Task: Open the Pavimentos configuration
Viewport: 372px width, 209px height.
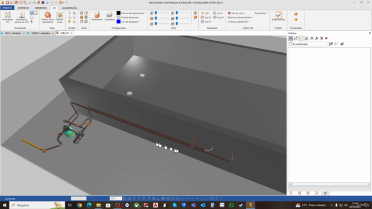Action: (97, 16)
